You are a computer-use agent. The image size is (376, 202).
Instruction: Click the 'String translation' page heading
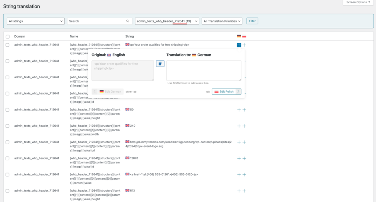pyautogui.click(x=22, y=7)
